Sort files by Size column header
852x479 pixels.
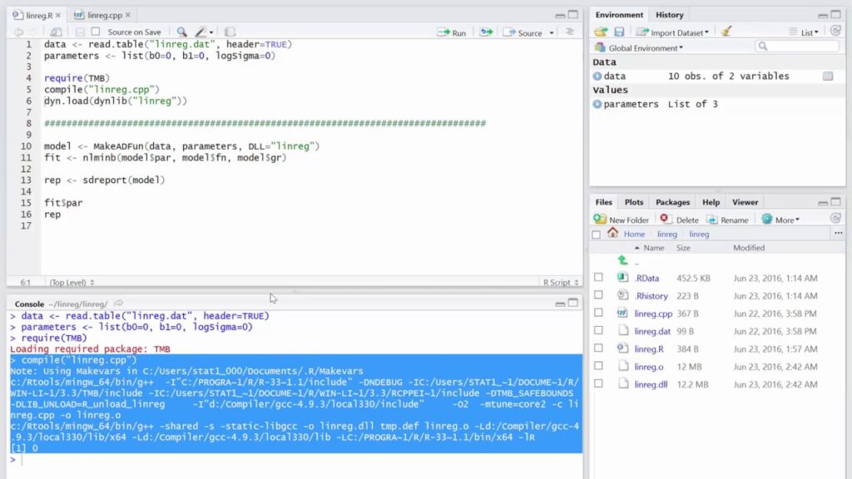(683, 248)
